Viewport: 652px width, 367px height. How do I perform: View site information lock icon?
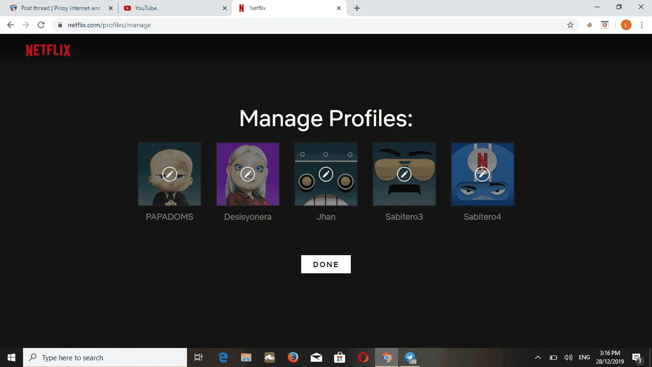[60, 25]
